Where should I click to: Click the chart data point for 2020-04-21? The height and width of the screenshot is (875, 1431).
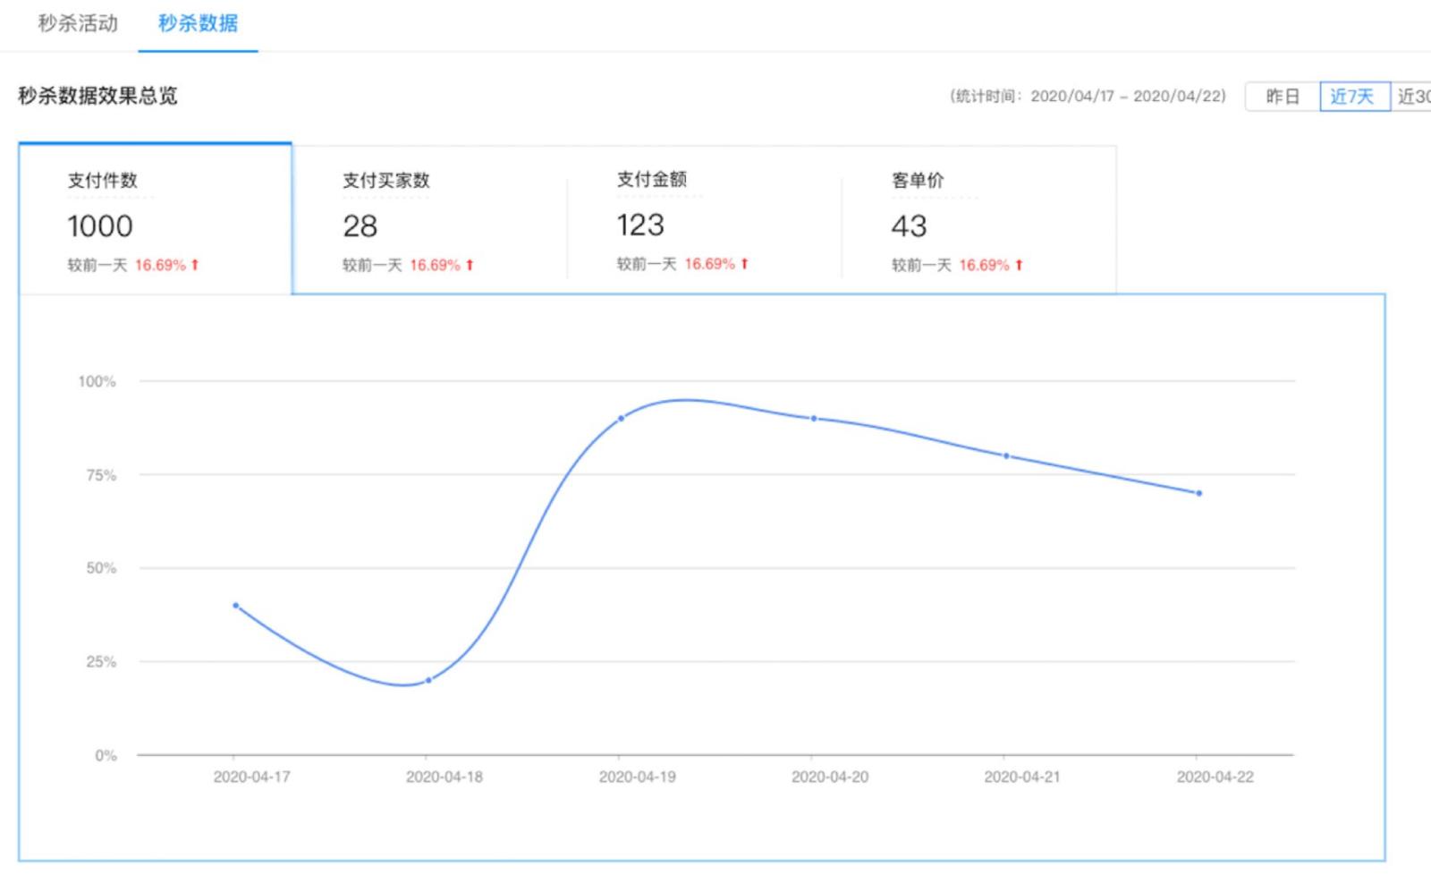[1006, 456]
